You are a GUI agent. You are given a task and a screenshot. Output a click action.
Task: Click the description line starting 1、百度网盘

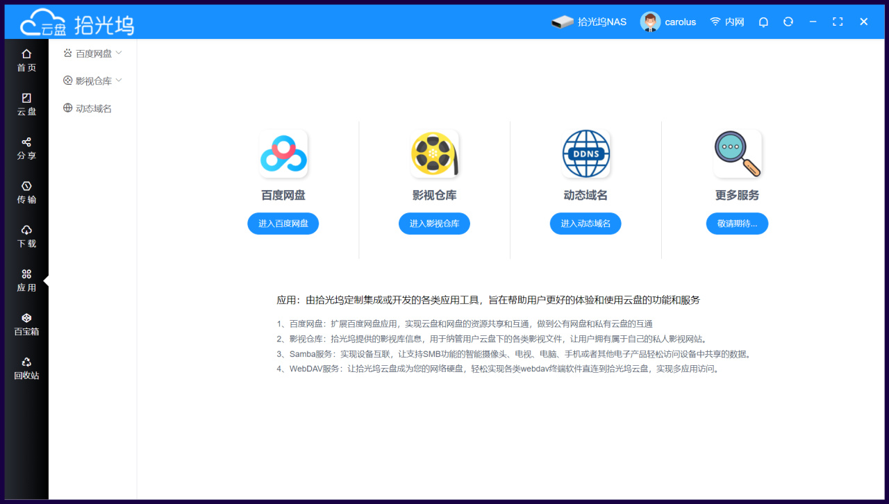tap(465, 324)
